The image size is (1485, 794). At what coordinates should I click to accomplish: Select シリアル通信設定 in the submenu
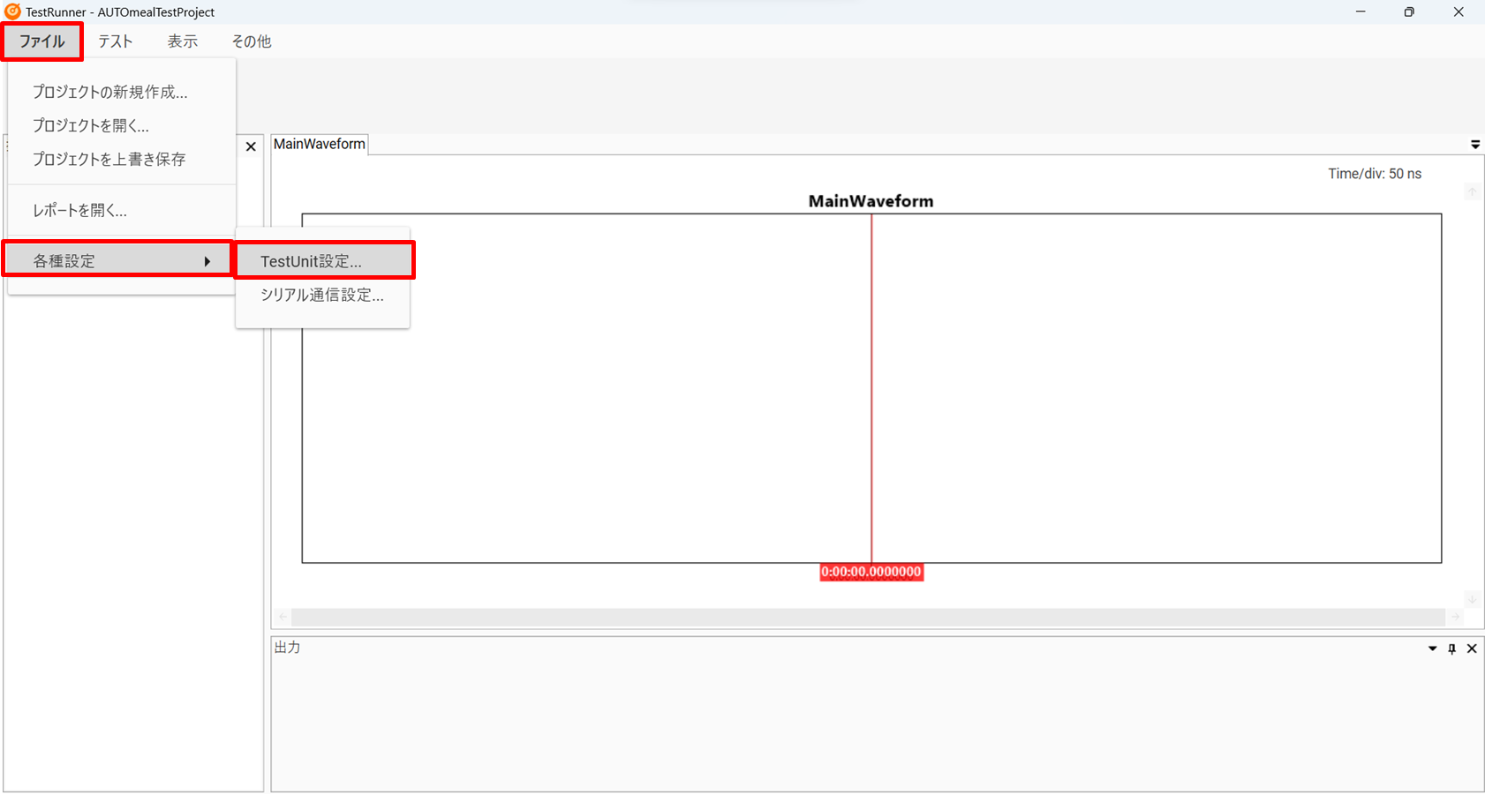tap(321, 295)
